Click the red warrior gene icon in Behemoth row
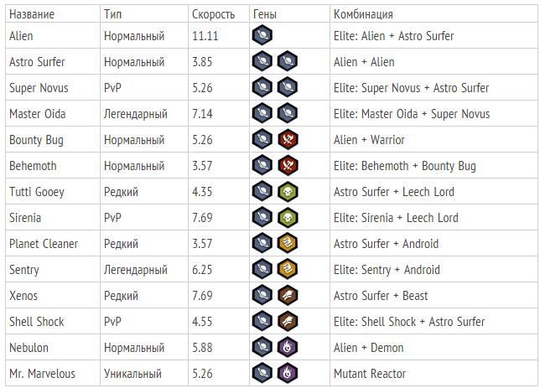540x388 pixels. pos(288,165)
